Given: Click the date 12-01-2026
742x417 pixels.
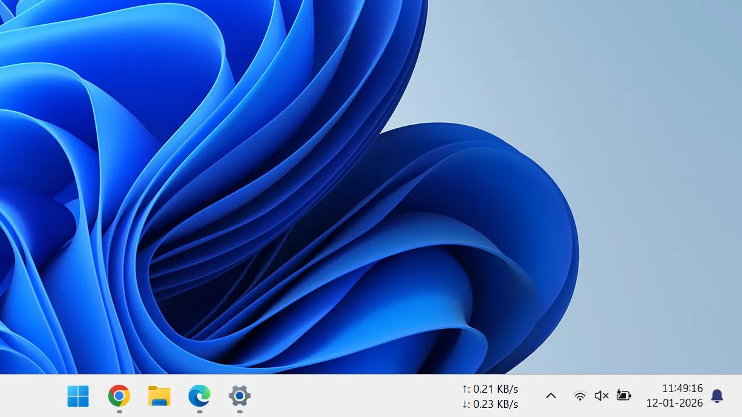Looking at the screenshot, I should pos(675,404).
